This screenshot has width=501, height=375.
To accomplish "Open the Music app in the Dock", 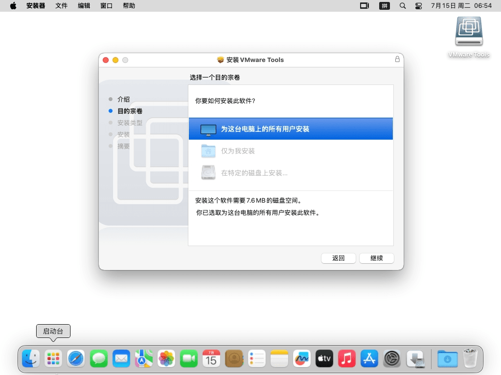I will point(347,359).
